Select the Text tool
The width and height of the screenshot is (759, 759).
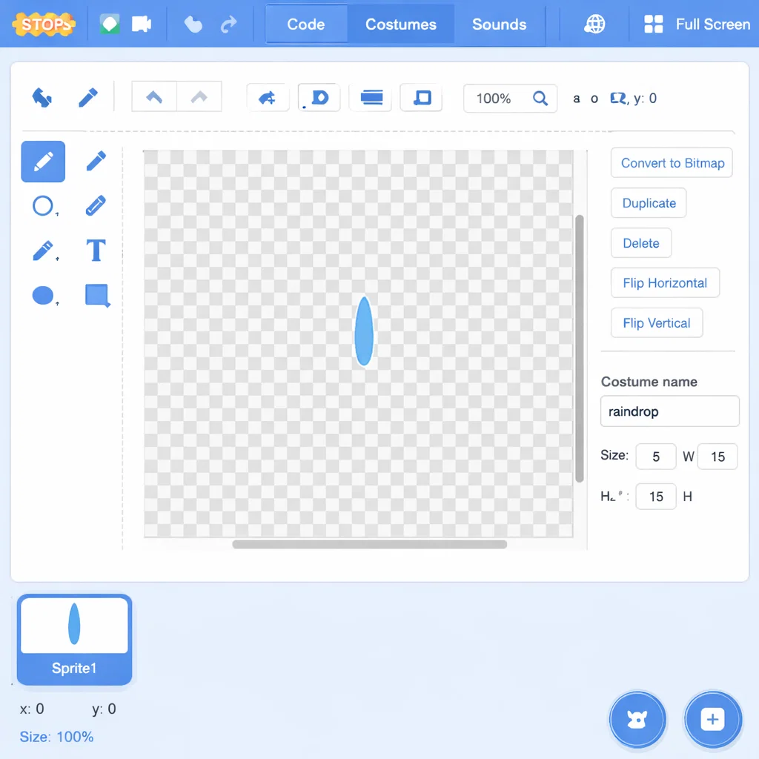96,251
